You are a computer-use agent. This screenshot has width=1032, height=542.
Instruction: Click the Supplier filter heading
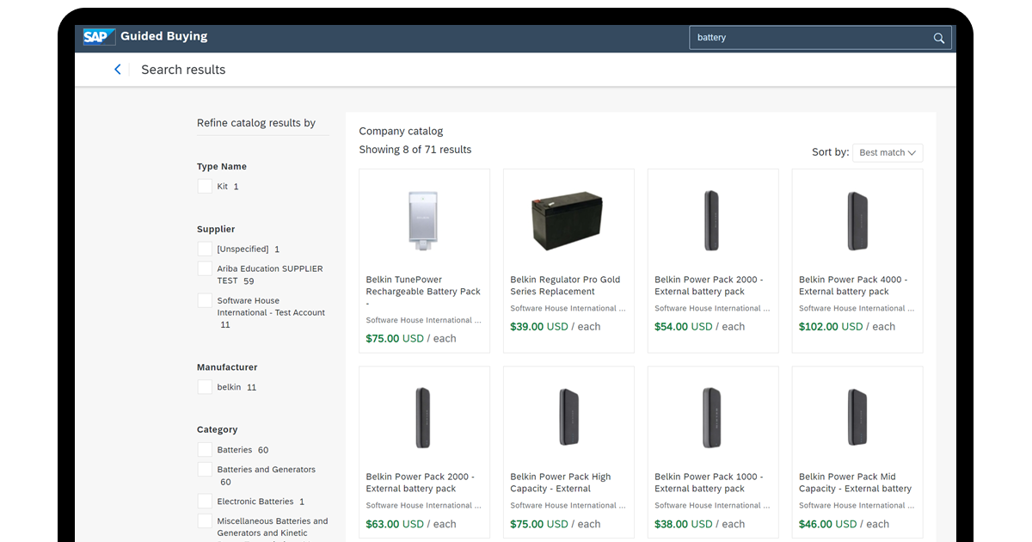(x=216, y=230)
